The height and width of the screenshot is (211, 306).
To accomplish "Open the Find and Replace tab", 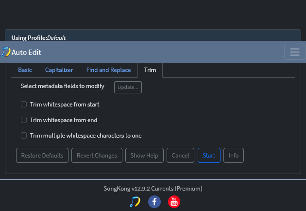I will pos(109,70).
